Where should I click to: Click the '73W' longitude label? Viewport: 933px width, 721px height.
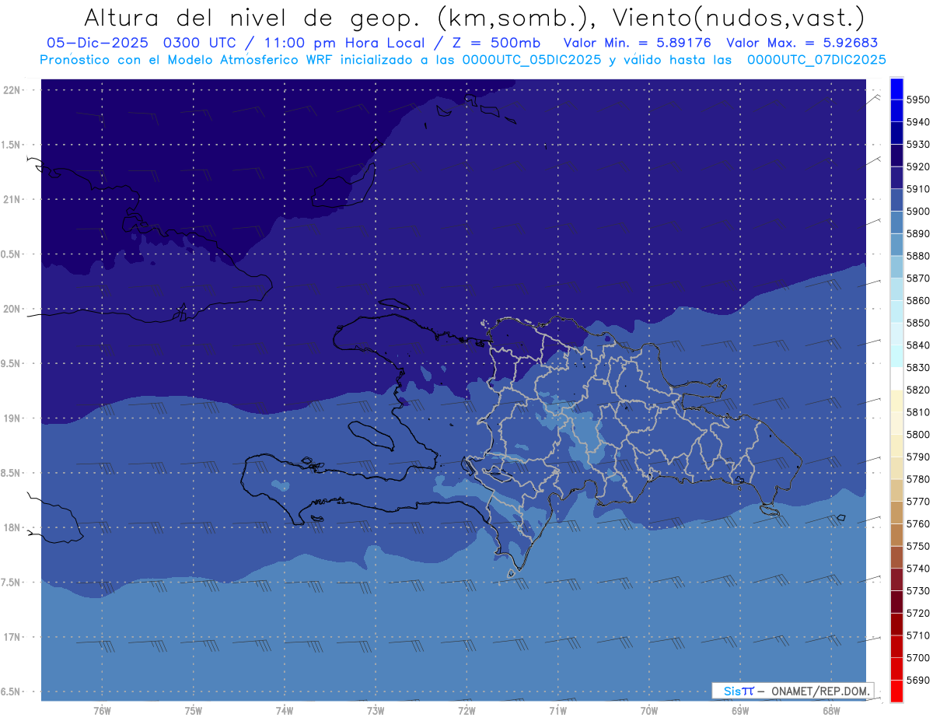point(376,710)
